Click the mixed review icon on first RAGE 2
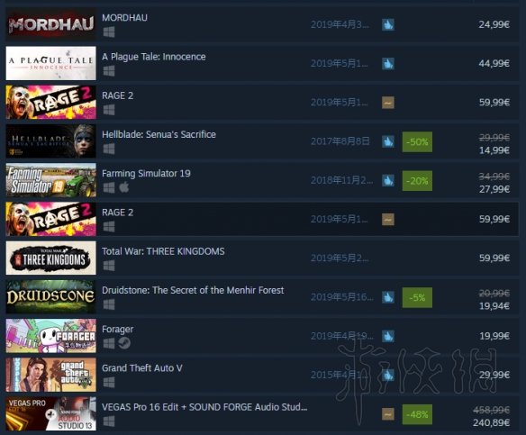This screenshot has height=435, width=526. coord(388,103)
